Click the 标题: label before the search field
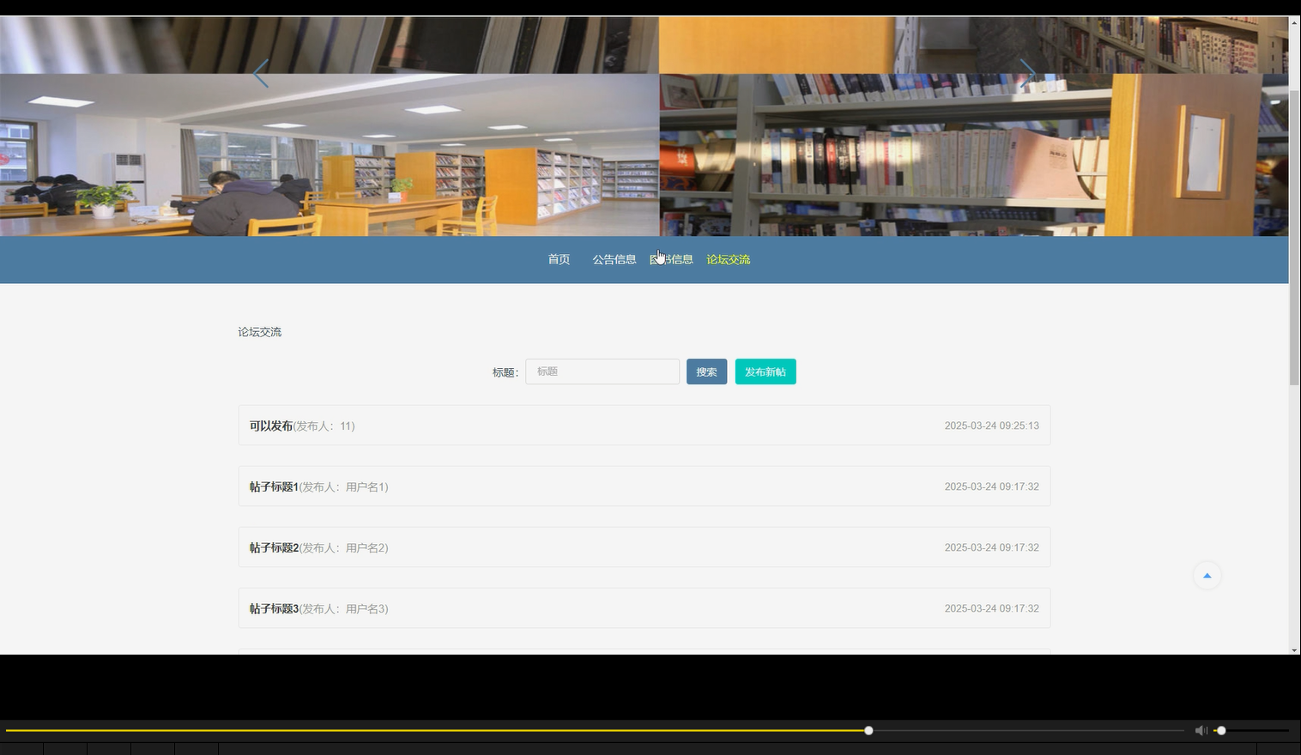1301x755 pixels. click(x=505, y=372)
